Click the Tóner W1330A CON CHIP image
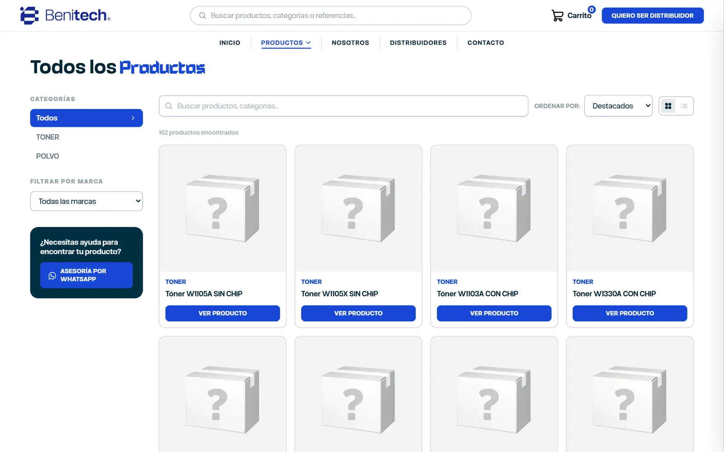This screenshot has width=724, height=452. coord(630,208)
